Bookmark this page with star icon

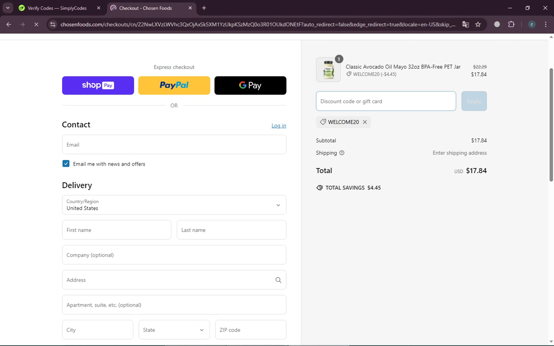point(478,24)
